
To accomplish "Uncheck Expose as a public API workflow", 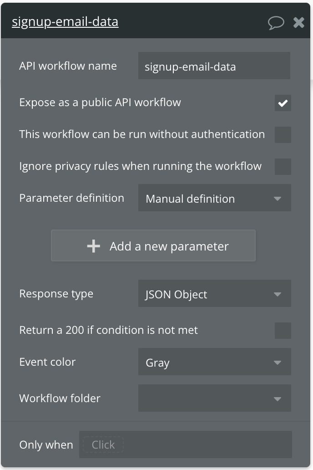I will pos(283,103).
